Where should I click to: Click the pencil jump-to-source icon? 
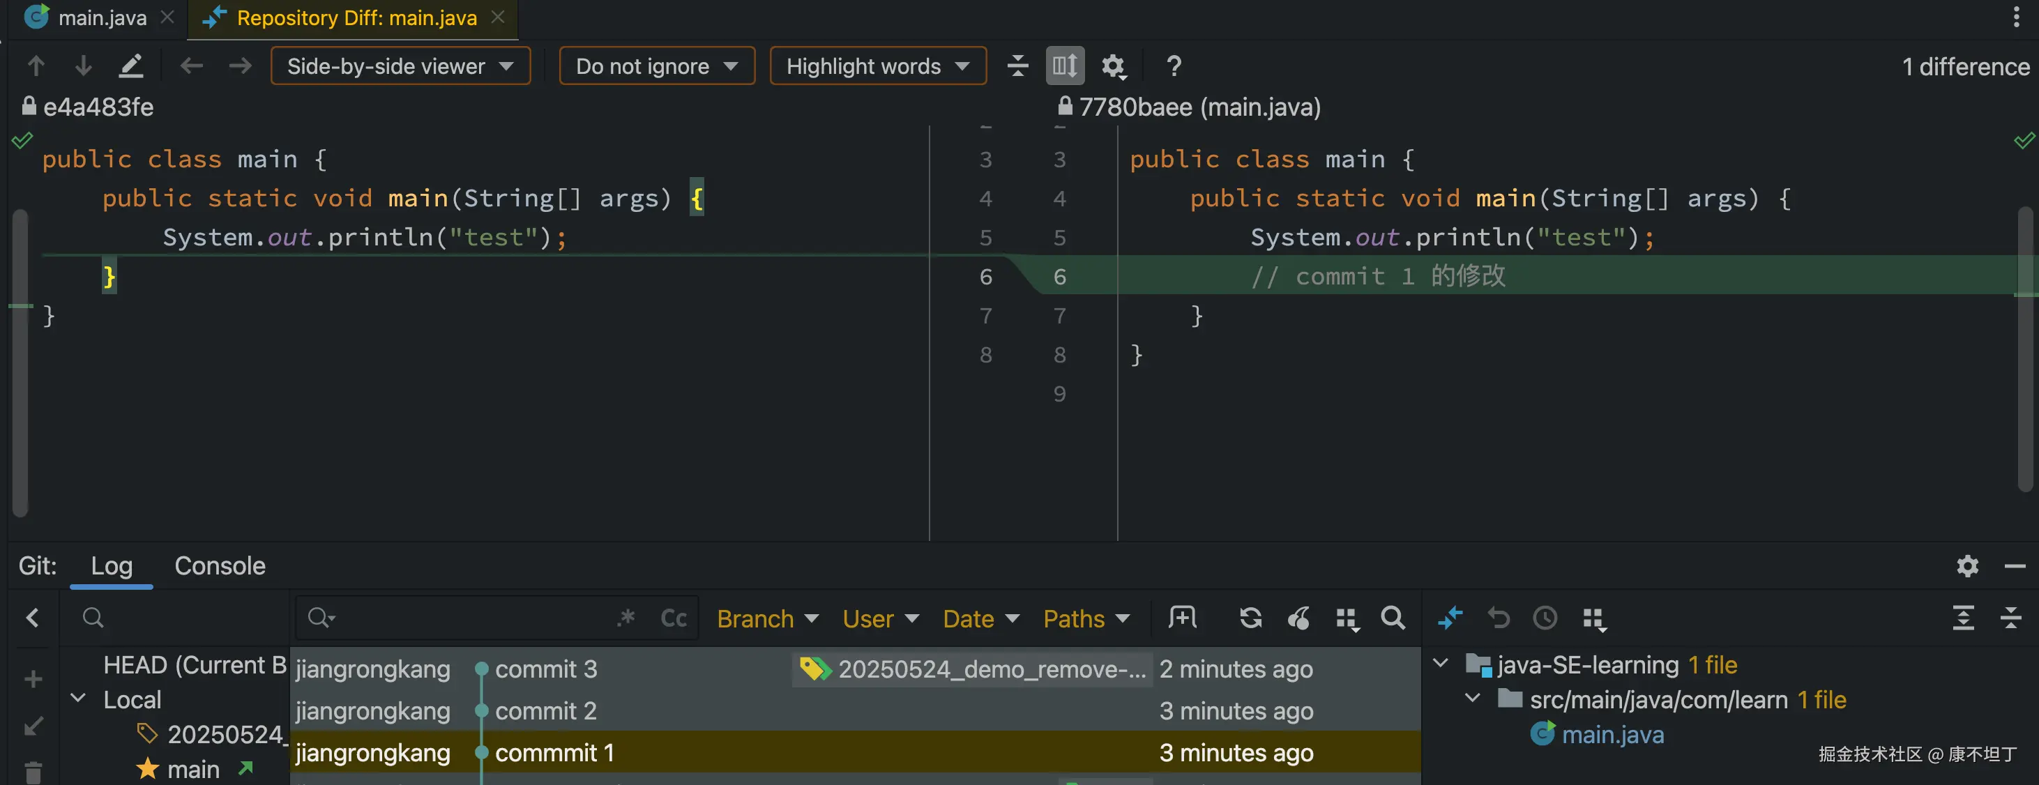pos(130,66)
